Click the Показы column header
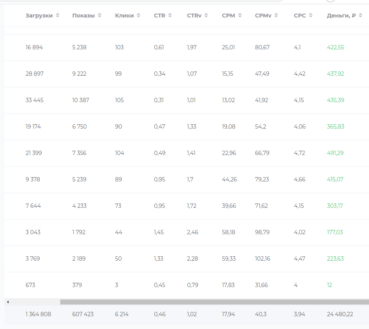Screen dimensions: 369x329 [83, 16]
